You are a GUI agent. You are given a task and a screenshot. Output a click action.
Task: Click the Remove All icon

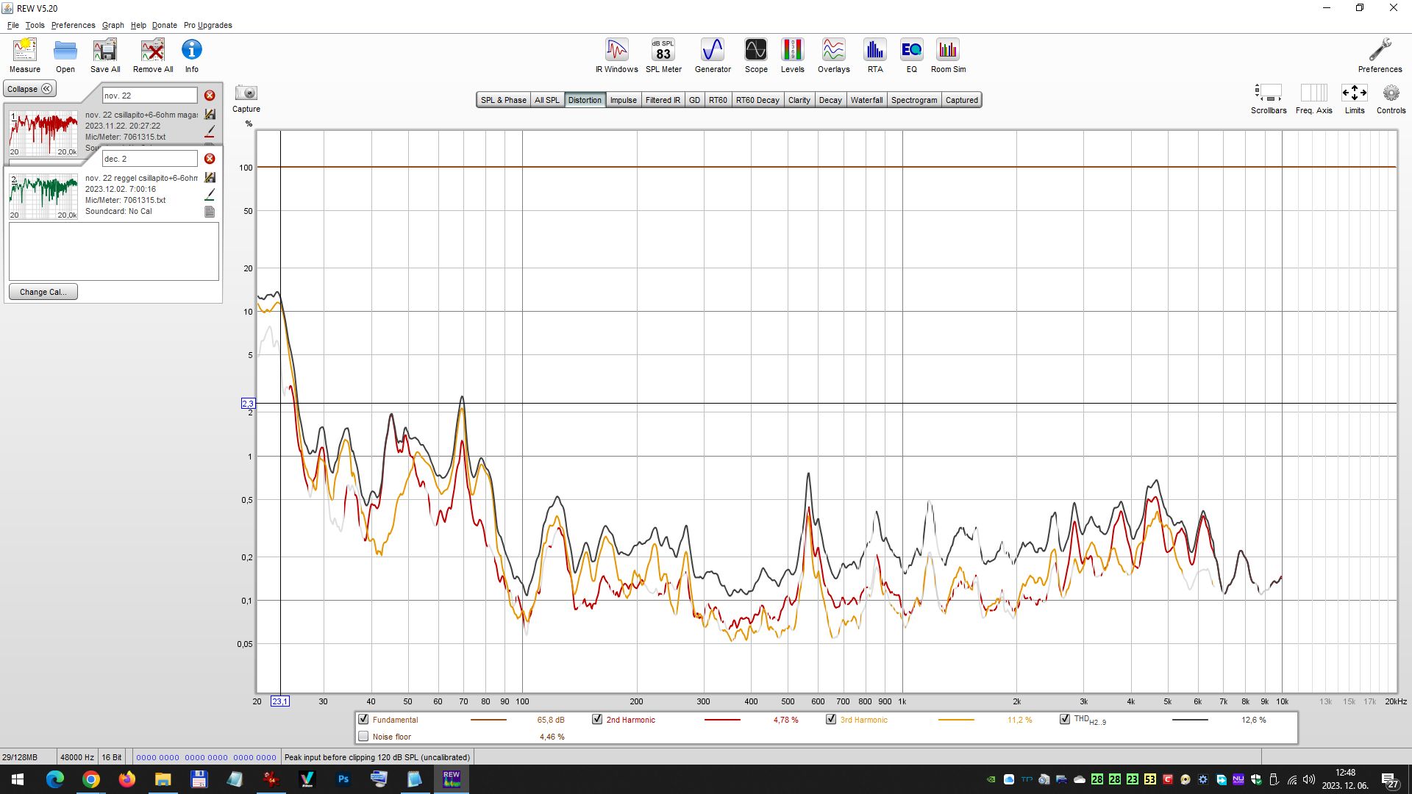coord(153,56)
